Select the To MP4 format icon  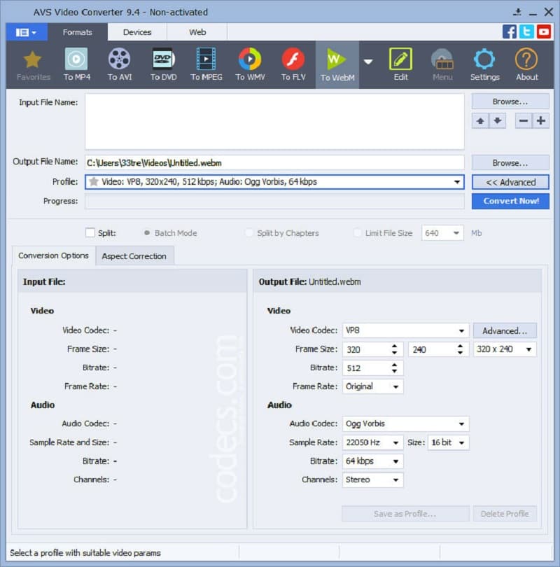[x=77, y=64]
